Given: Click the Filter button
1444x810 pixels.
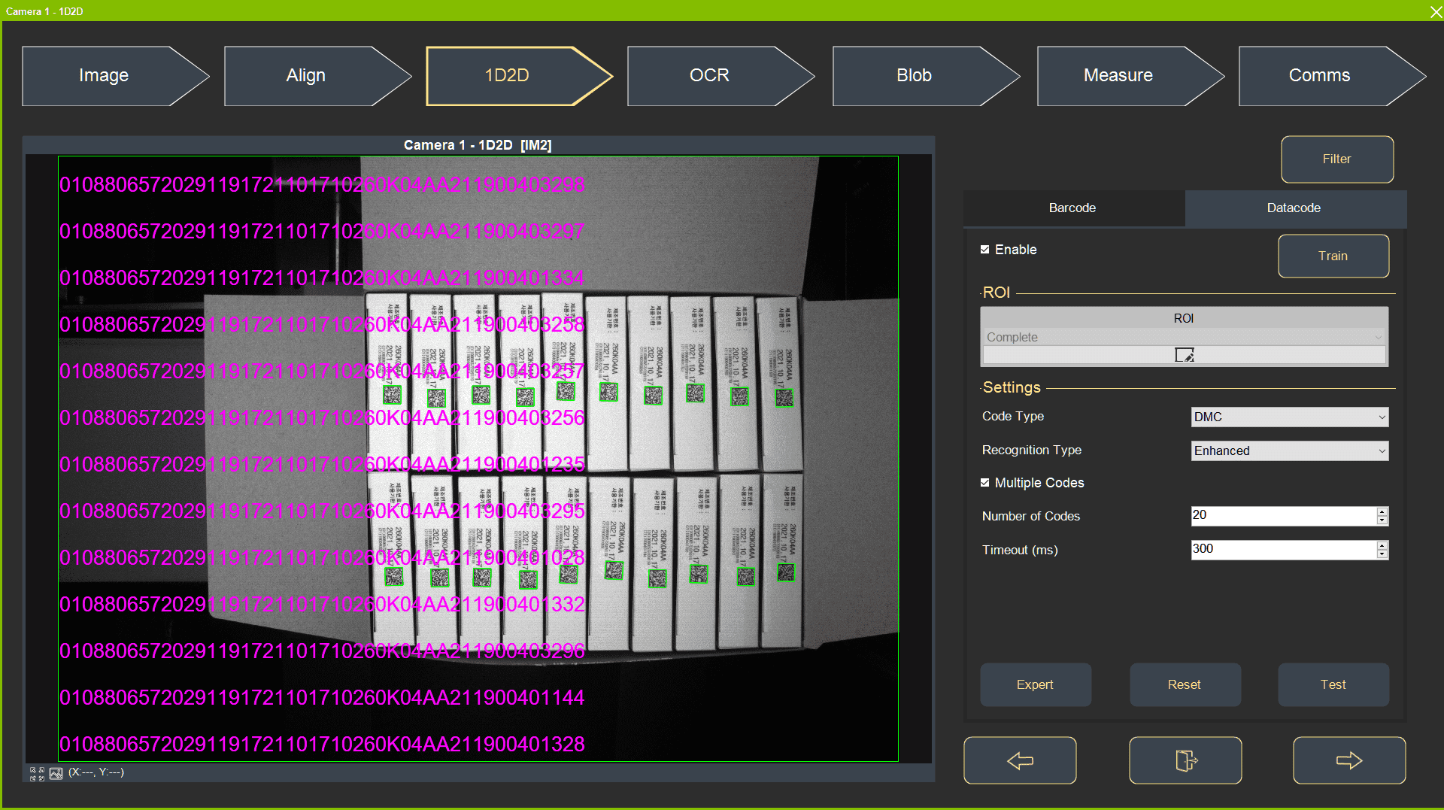Looking at the screenshot, I should 1337,159.
